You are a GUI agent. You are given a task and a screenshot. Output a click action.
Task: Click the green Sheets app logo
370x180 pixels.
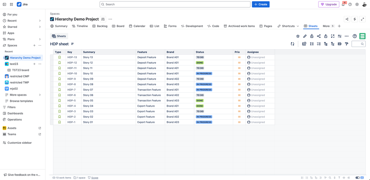(x=363, y=36)
